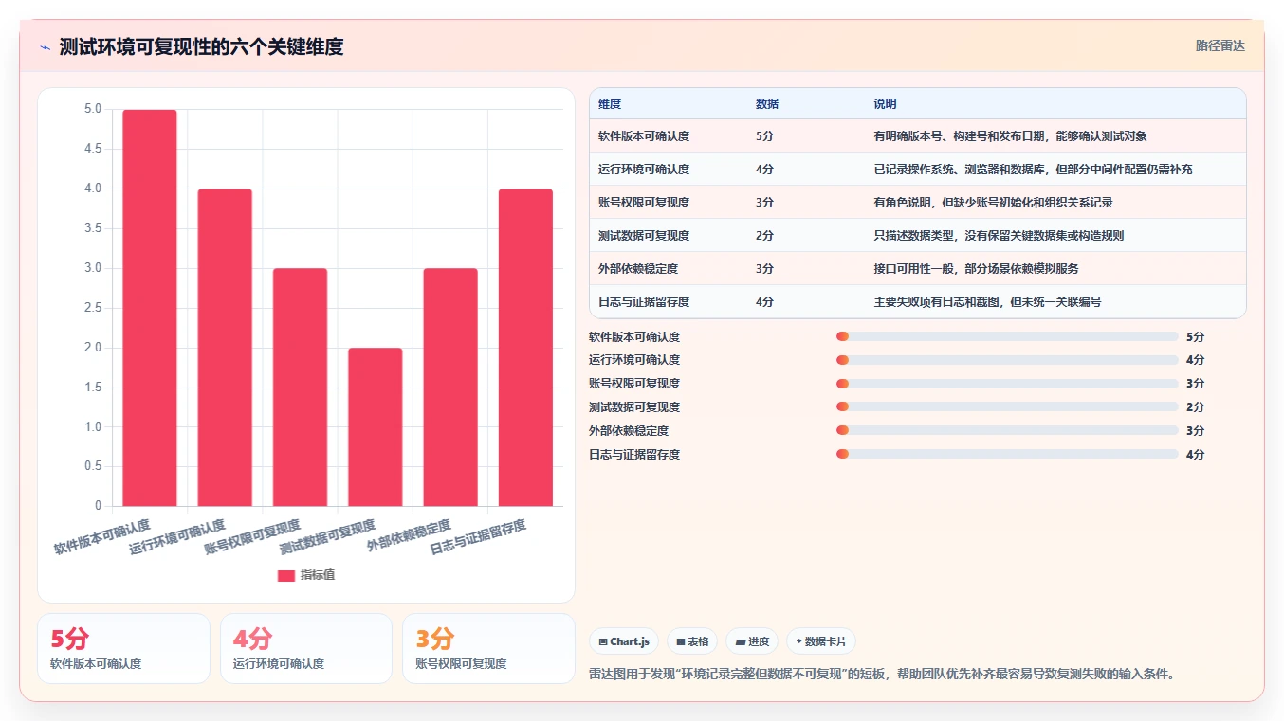The image size is (1284, 721).
Task: Click the 账号权限可复现度 progress bar track
Action: coord(1007,384)
